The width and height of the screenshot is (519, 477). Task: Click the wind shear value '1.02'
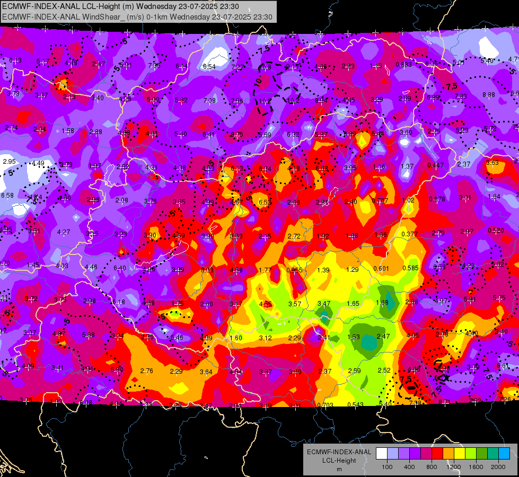408,200
